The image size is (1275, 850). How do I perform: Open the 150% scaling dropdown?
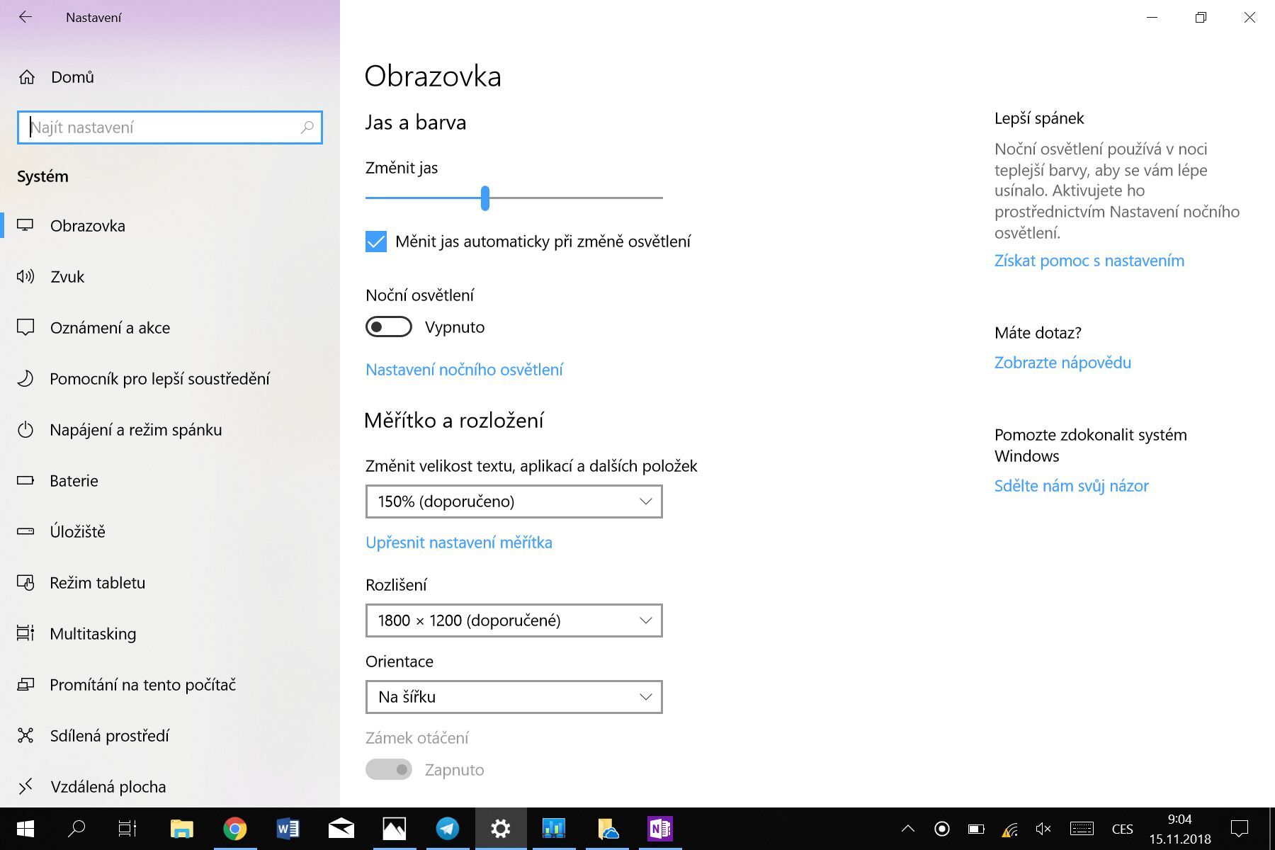[x=513, y=501]
